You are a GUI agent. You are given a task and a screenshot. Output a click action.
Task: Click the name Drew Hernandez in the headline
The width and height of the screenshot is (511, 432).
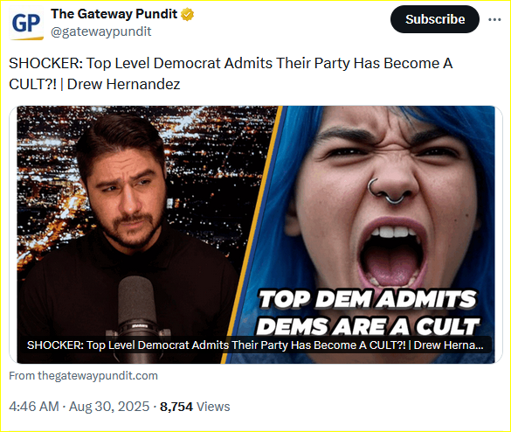pos(123,84)
